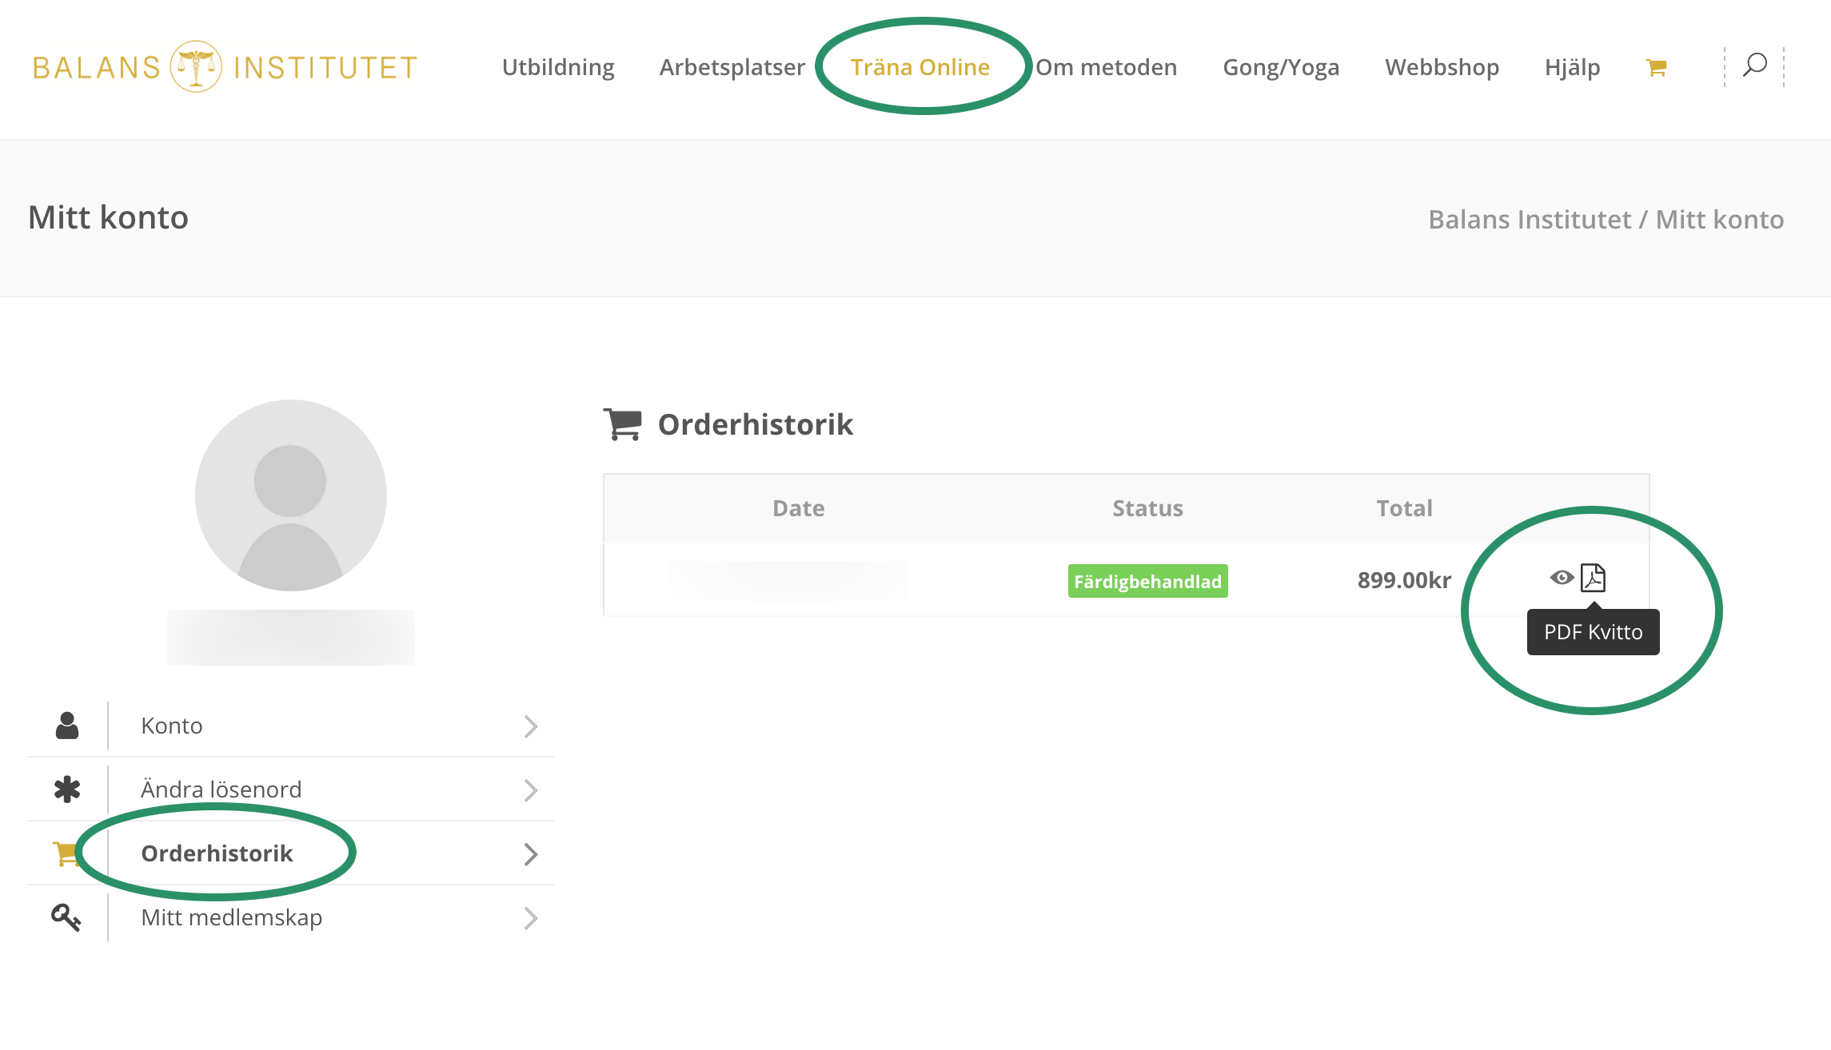
Task: Expand the Ändra lösenord chevron arrow
Action: 530,790
